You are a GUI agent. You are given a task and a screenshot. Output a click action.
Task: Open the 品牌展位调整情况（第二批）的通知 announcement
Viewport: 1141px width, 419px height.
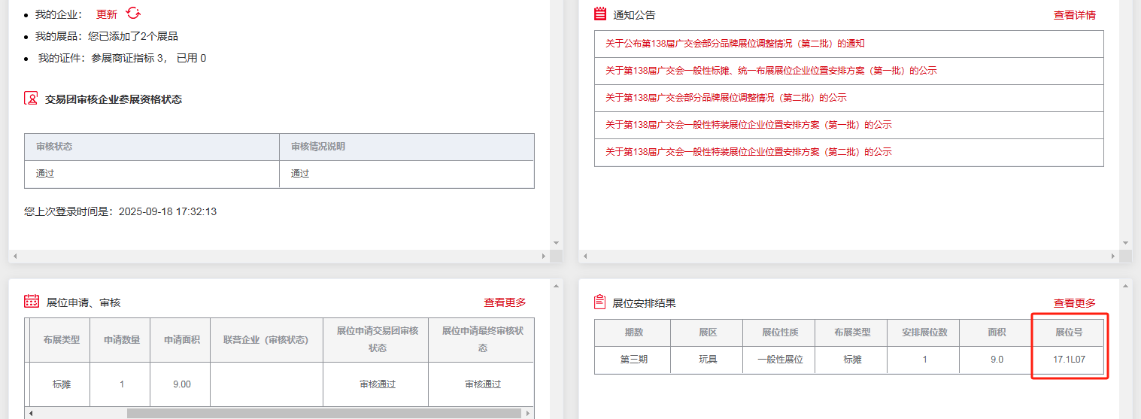735,44
